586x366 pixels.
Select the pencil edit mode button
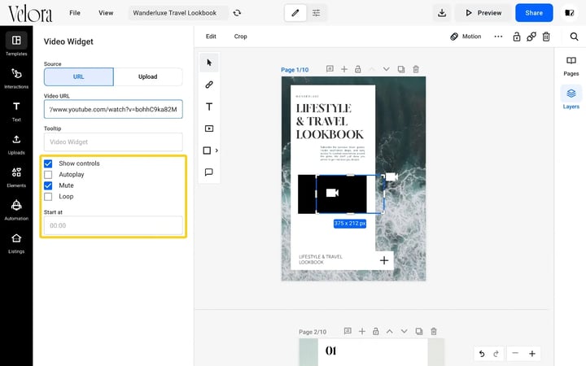(295, 13)
